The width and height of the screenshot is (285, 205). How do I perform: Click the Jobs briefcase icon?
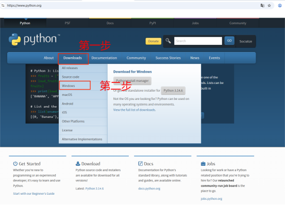click(x=203, y=164)
